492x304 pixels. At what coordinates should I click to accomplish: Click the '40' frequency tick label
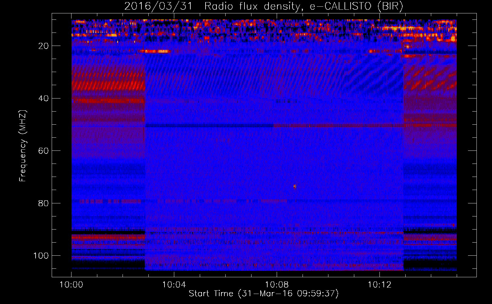(x=43, y=98)
